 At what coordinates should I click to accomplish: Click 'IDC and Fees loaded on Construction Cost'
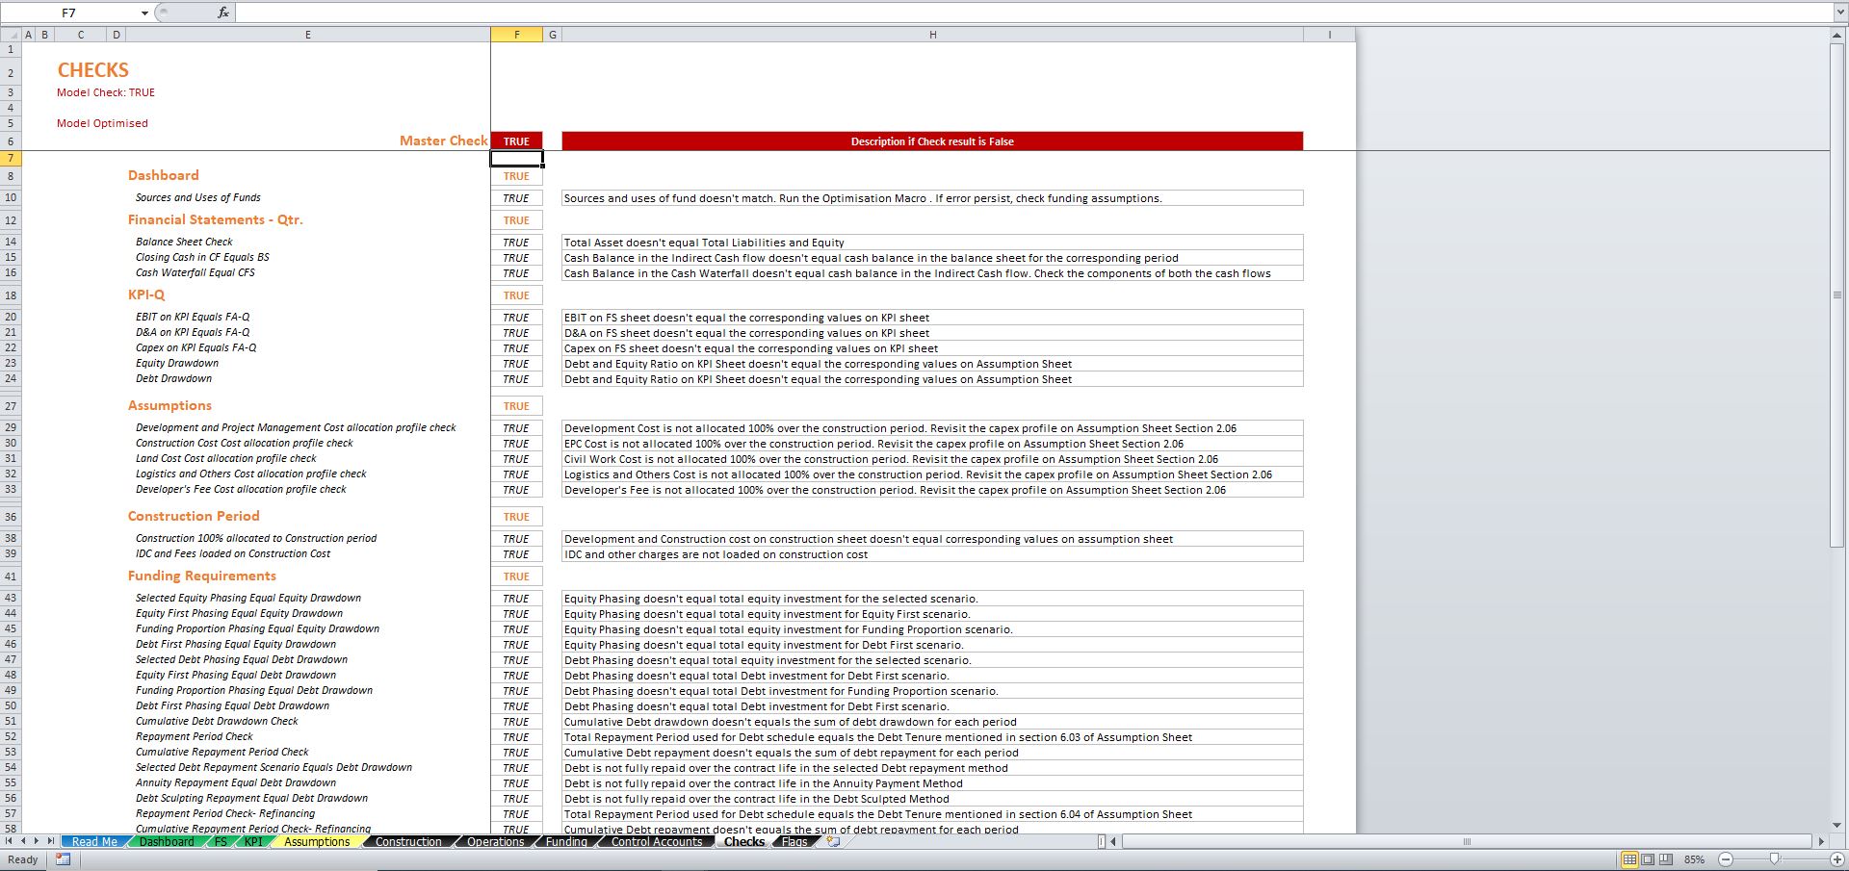coord(233,553)
